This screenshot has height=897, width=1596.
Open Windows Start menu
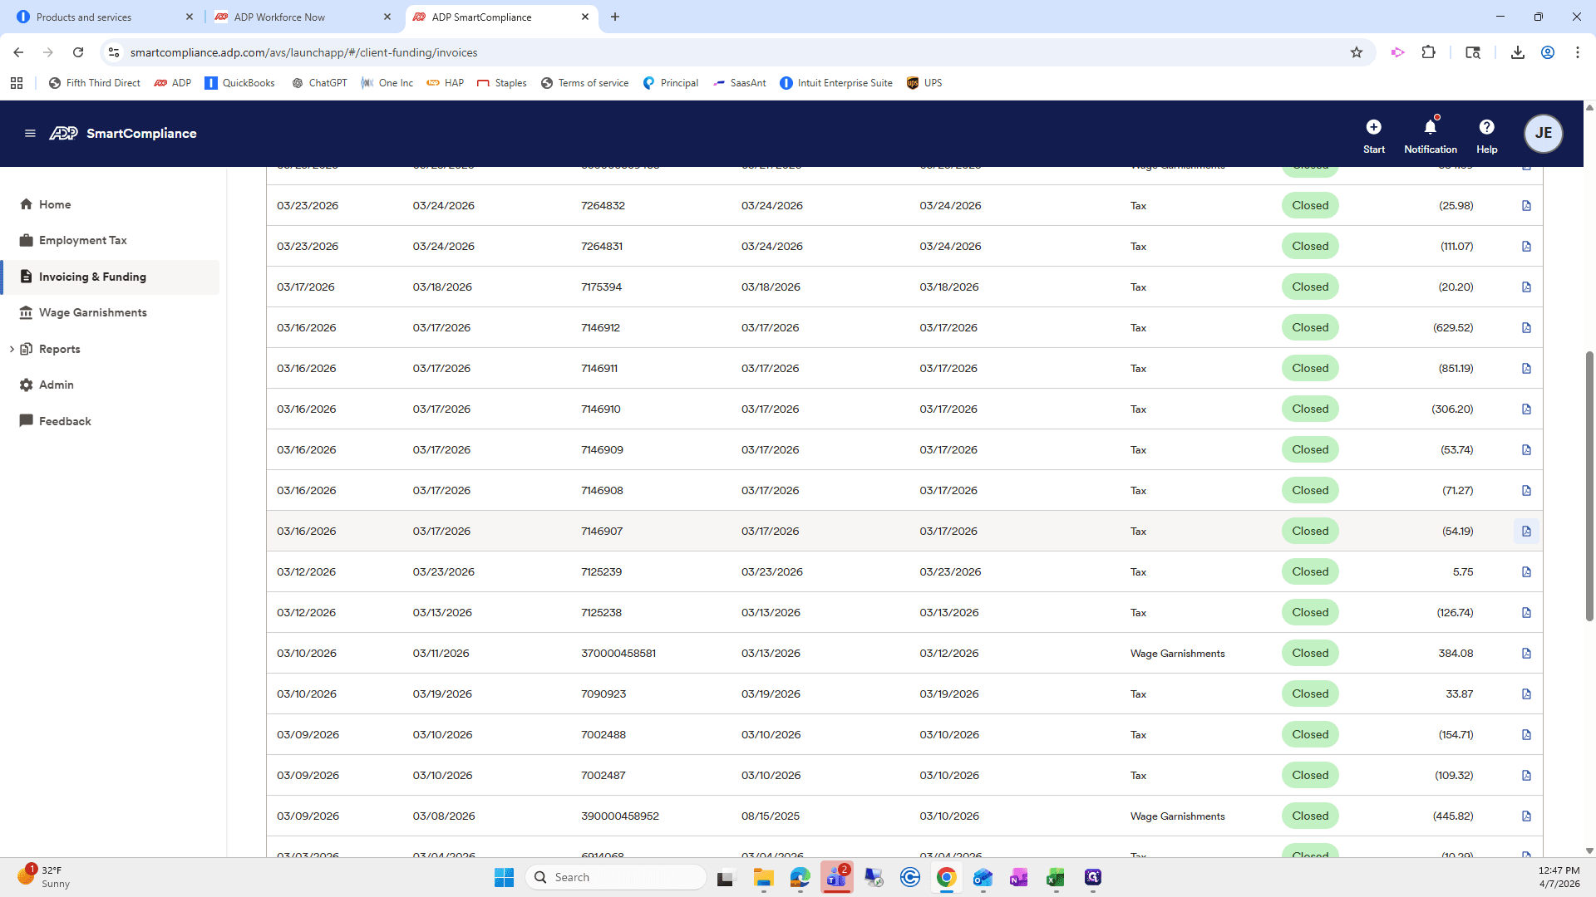pyautogui.click(x=504, y=877)
